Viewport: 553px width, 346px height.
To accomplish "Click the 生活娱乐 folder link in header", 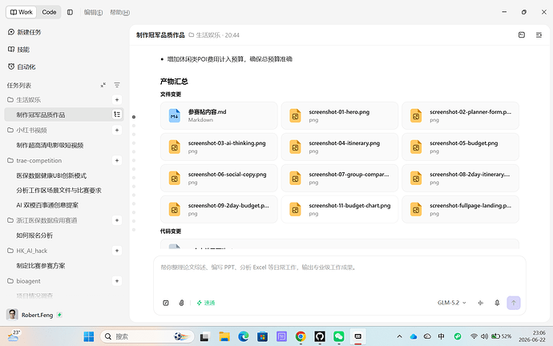I will point(204,35).
